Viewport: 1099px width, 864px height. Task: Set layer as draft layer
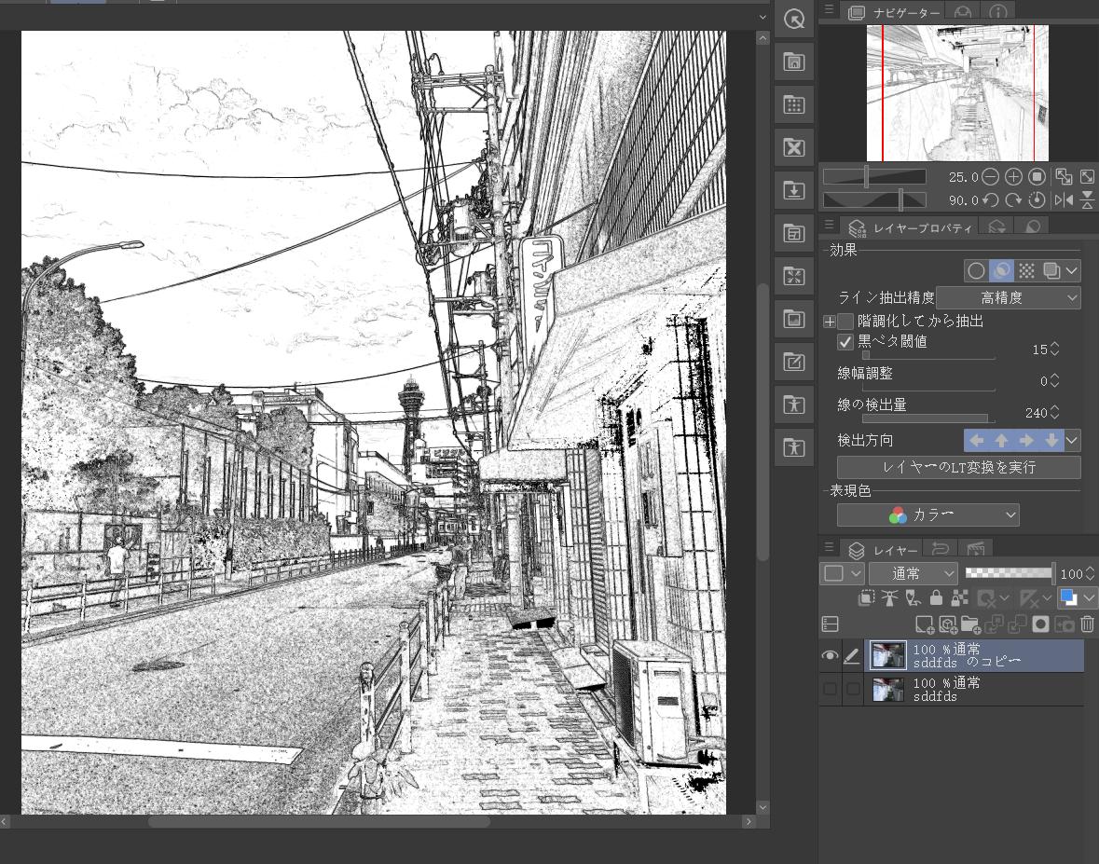(913, 597)
